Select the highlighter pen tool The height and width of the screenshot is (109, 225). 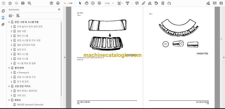(143, 3)
